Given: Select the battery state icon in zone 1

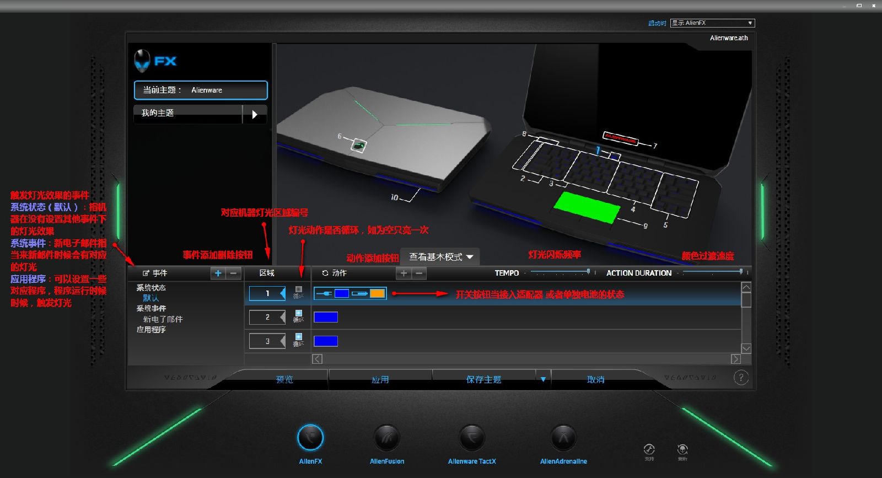Looking at the screenshot, I should click(x=359, y=293).
